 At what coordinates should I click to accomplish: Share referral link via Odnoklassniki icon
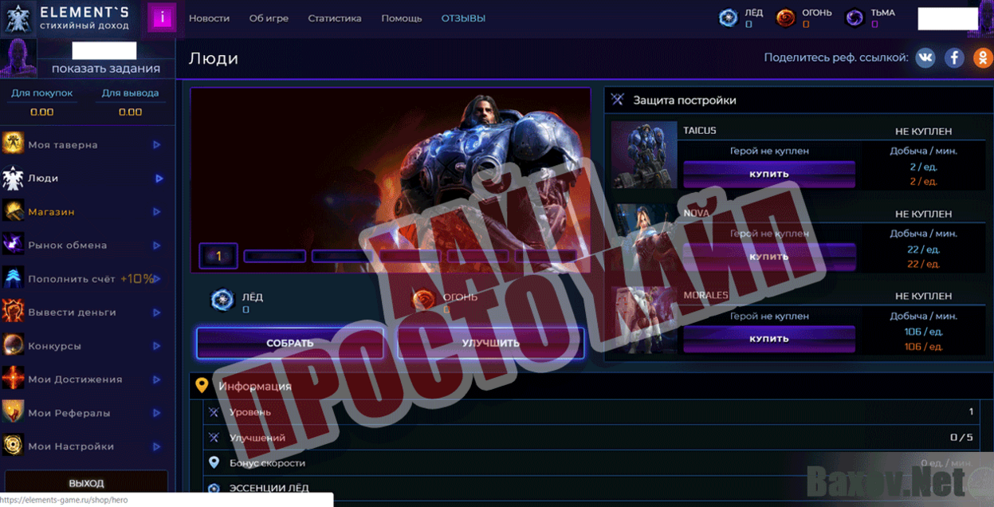tap(983, 57)
